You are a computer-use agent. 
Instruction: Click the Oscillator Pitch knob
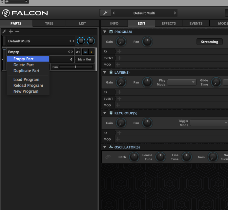[x=134, y=157]
